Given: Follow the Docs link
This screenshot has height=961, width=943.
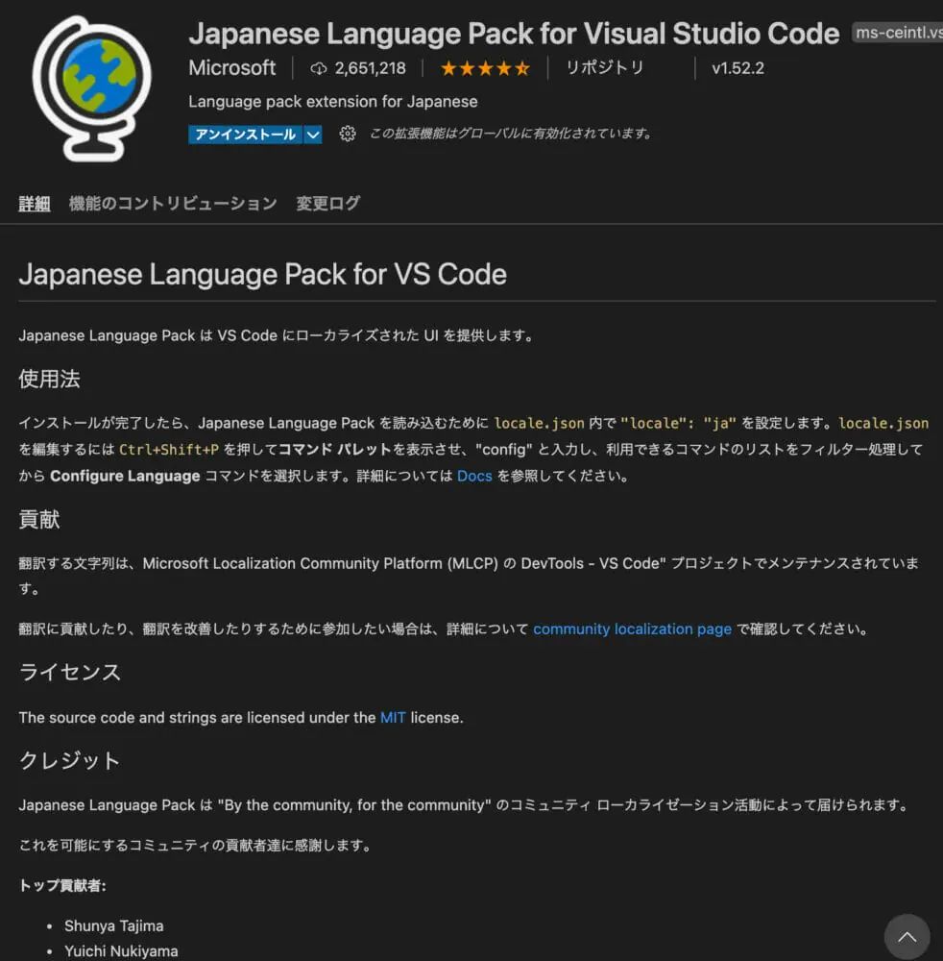Looking at the screenshot, I should click(x=474, y=476).
